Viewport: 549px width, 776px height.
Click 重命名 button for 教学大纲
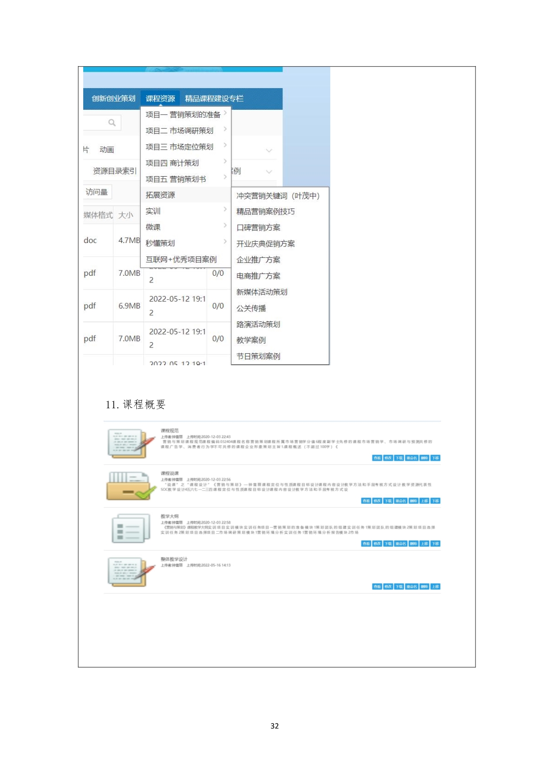point(401,543)
